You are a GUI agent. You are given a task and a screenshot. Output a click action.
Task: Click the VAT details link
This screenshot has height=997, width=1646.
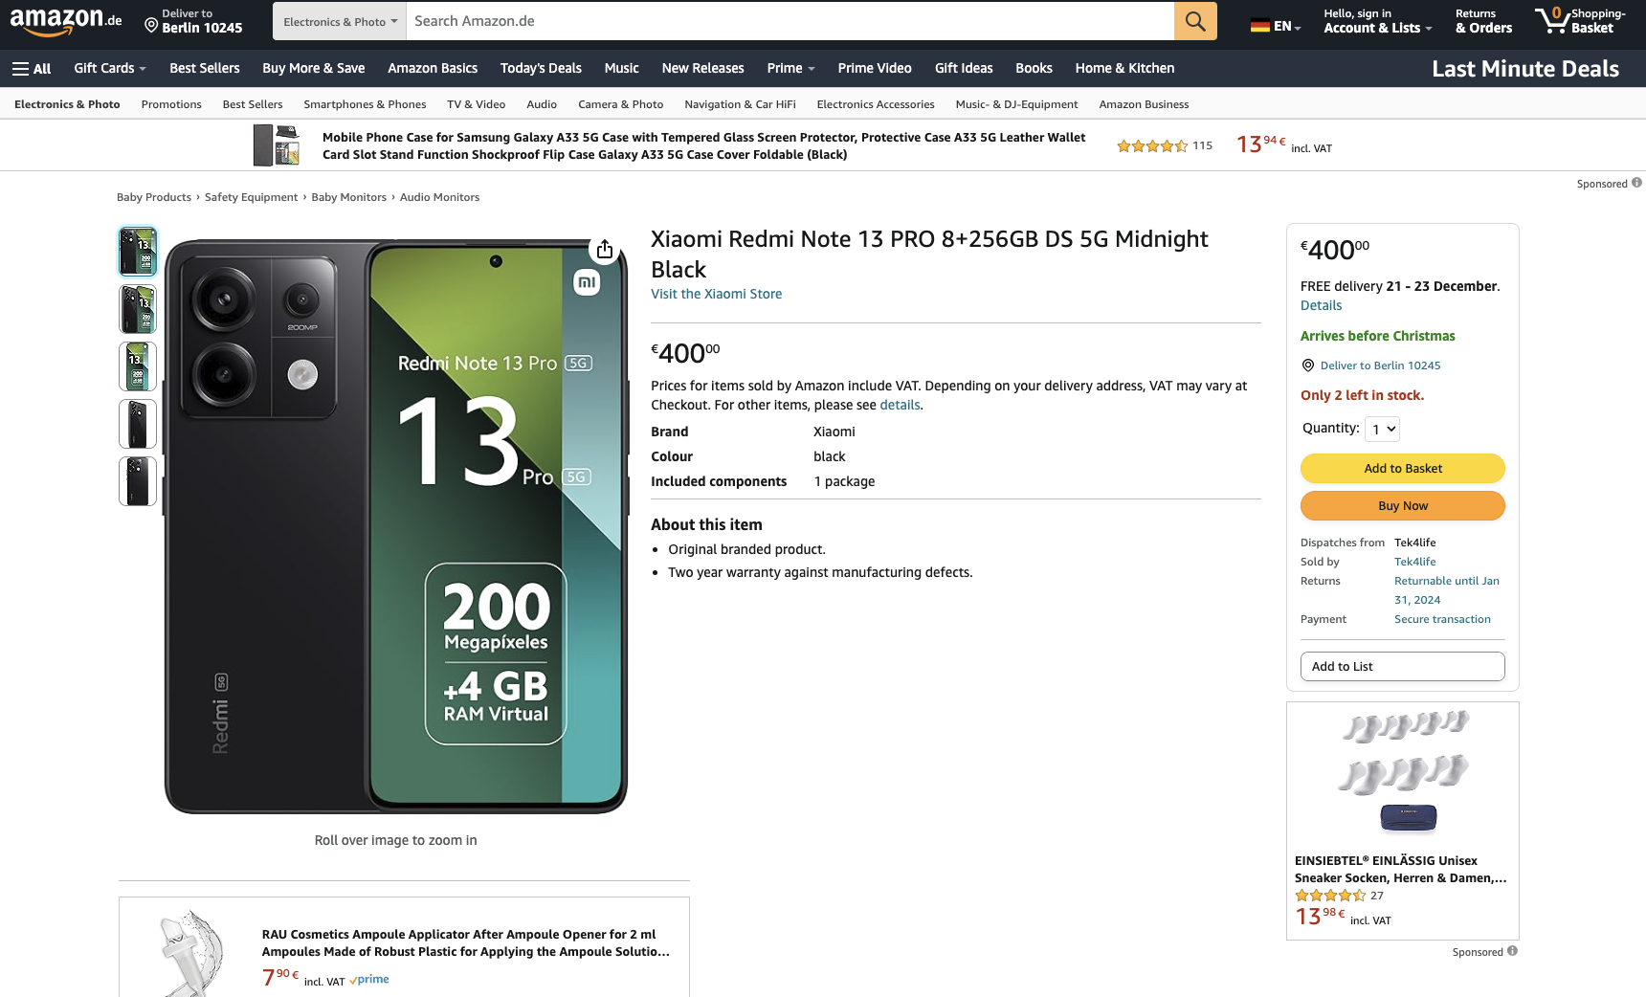[900, 405]
